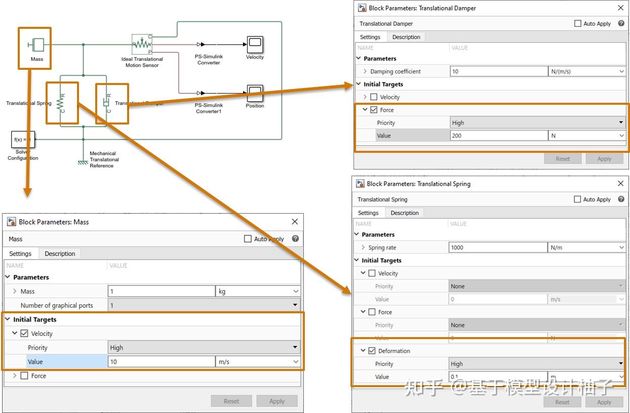Select the Position scope block
The height and width of the screenshot is (413, 630).
(x=255, y=93)
